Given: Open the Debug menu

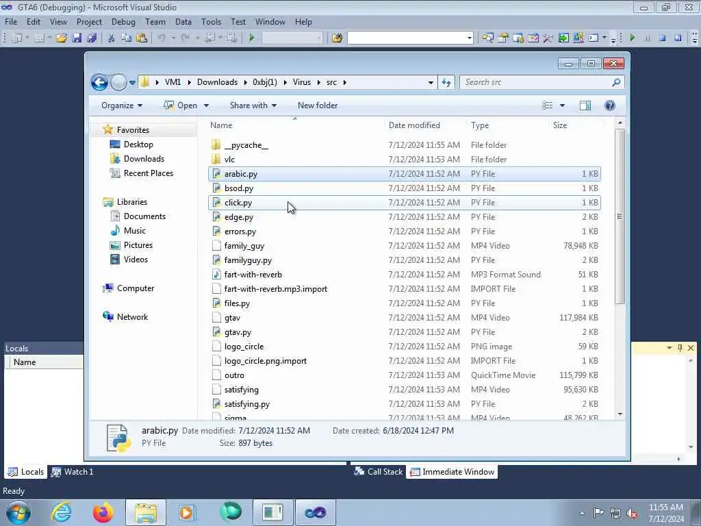Looking at the screenshot, I should click(123, 21).
